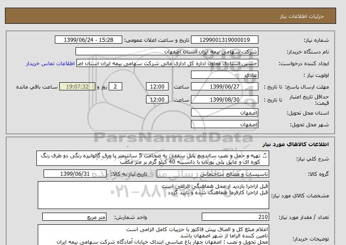Click the label شهر محل تحویل
346x245 pixels.
(309, 125)
